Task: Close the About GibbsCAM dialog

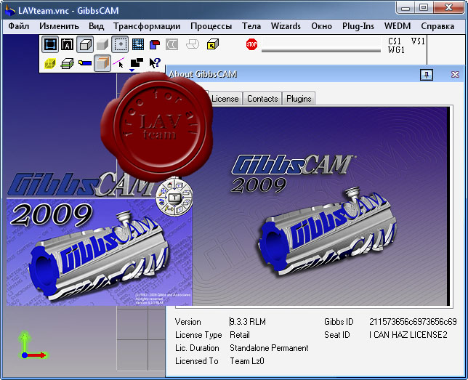Action: [455, 74]
